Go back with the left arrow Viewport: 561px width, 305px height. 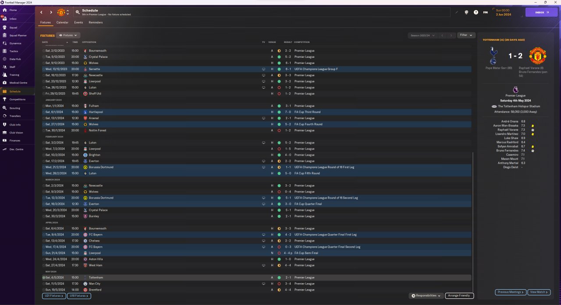(42, 12)
